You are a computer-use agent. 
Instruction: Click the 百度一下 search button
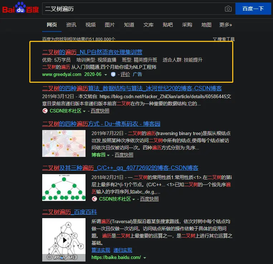point(253,9)
